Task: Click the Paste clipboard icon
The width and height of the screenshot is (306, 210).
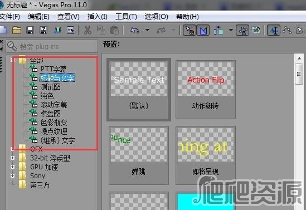Action: [x=115, y=30]
